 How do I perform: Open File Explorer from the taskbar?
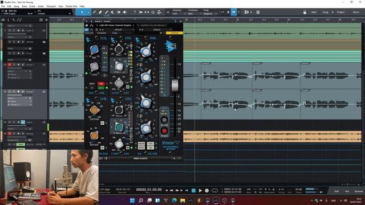tap(182, 200)
